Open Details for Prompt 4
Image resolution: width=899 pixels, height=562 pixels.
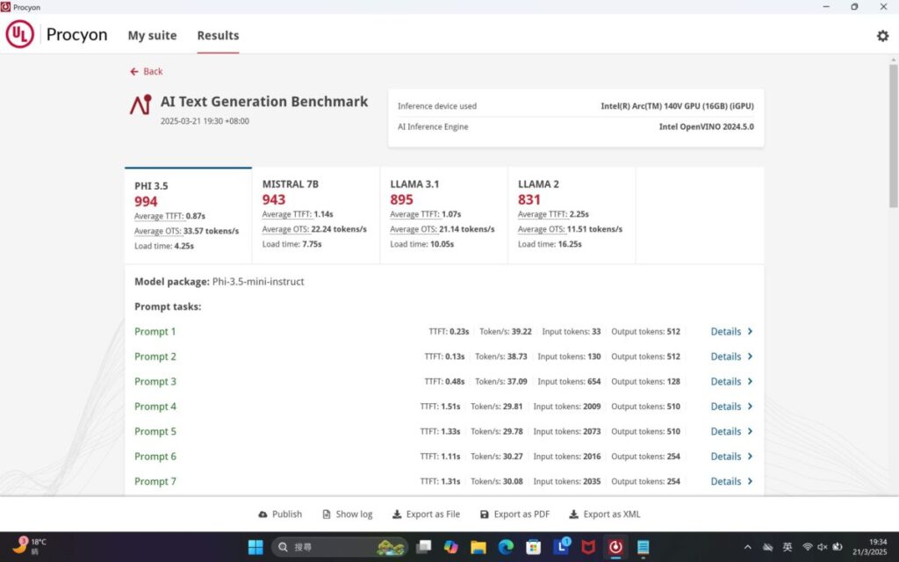731,407
